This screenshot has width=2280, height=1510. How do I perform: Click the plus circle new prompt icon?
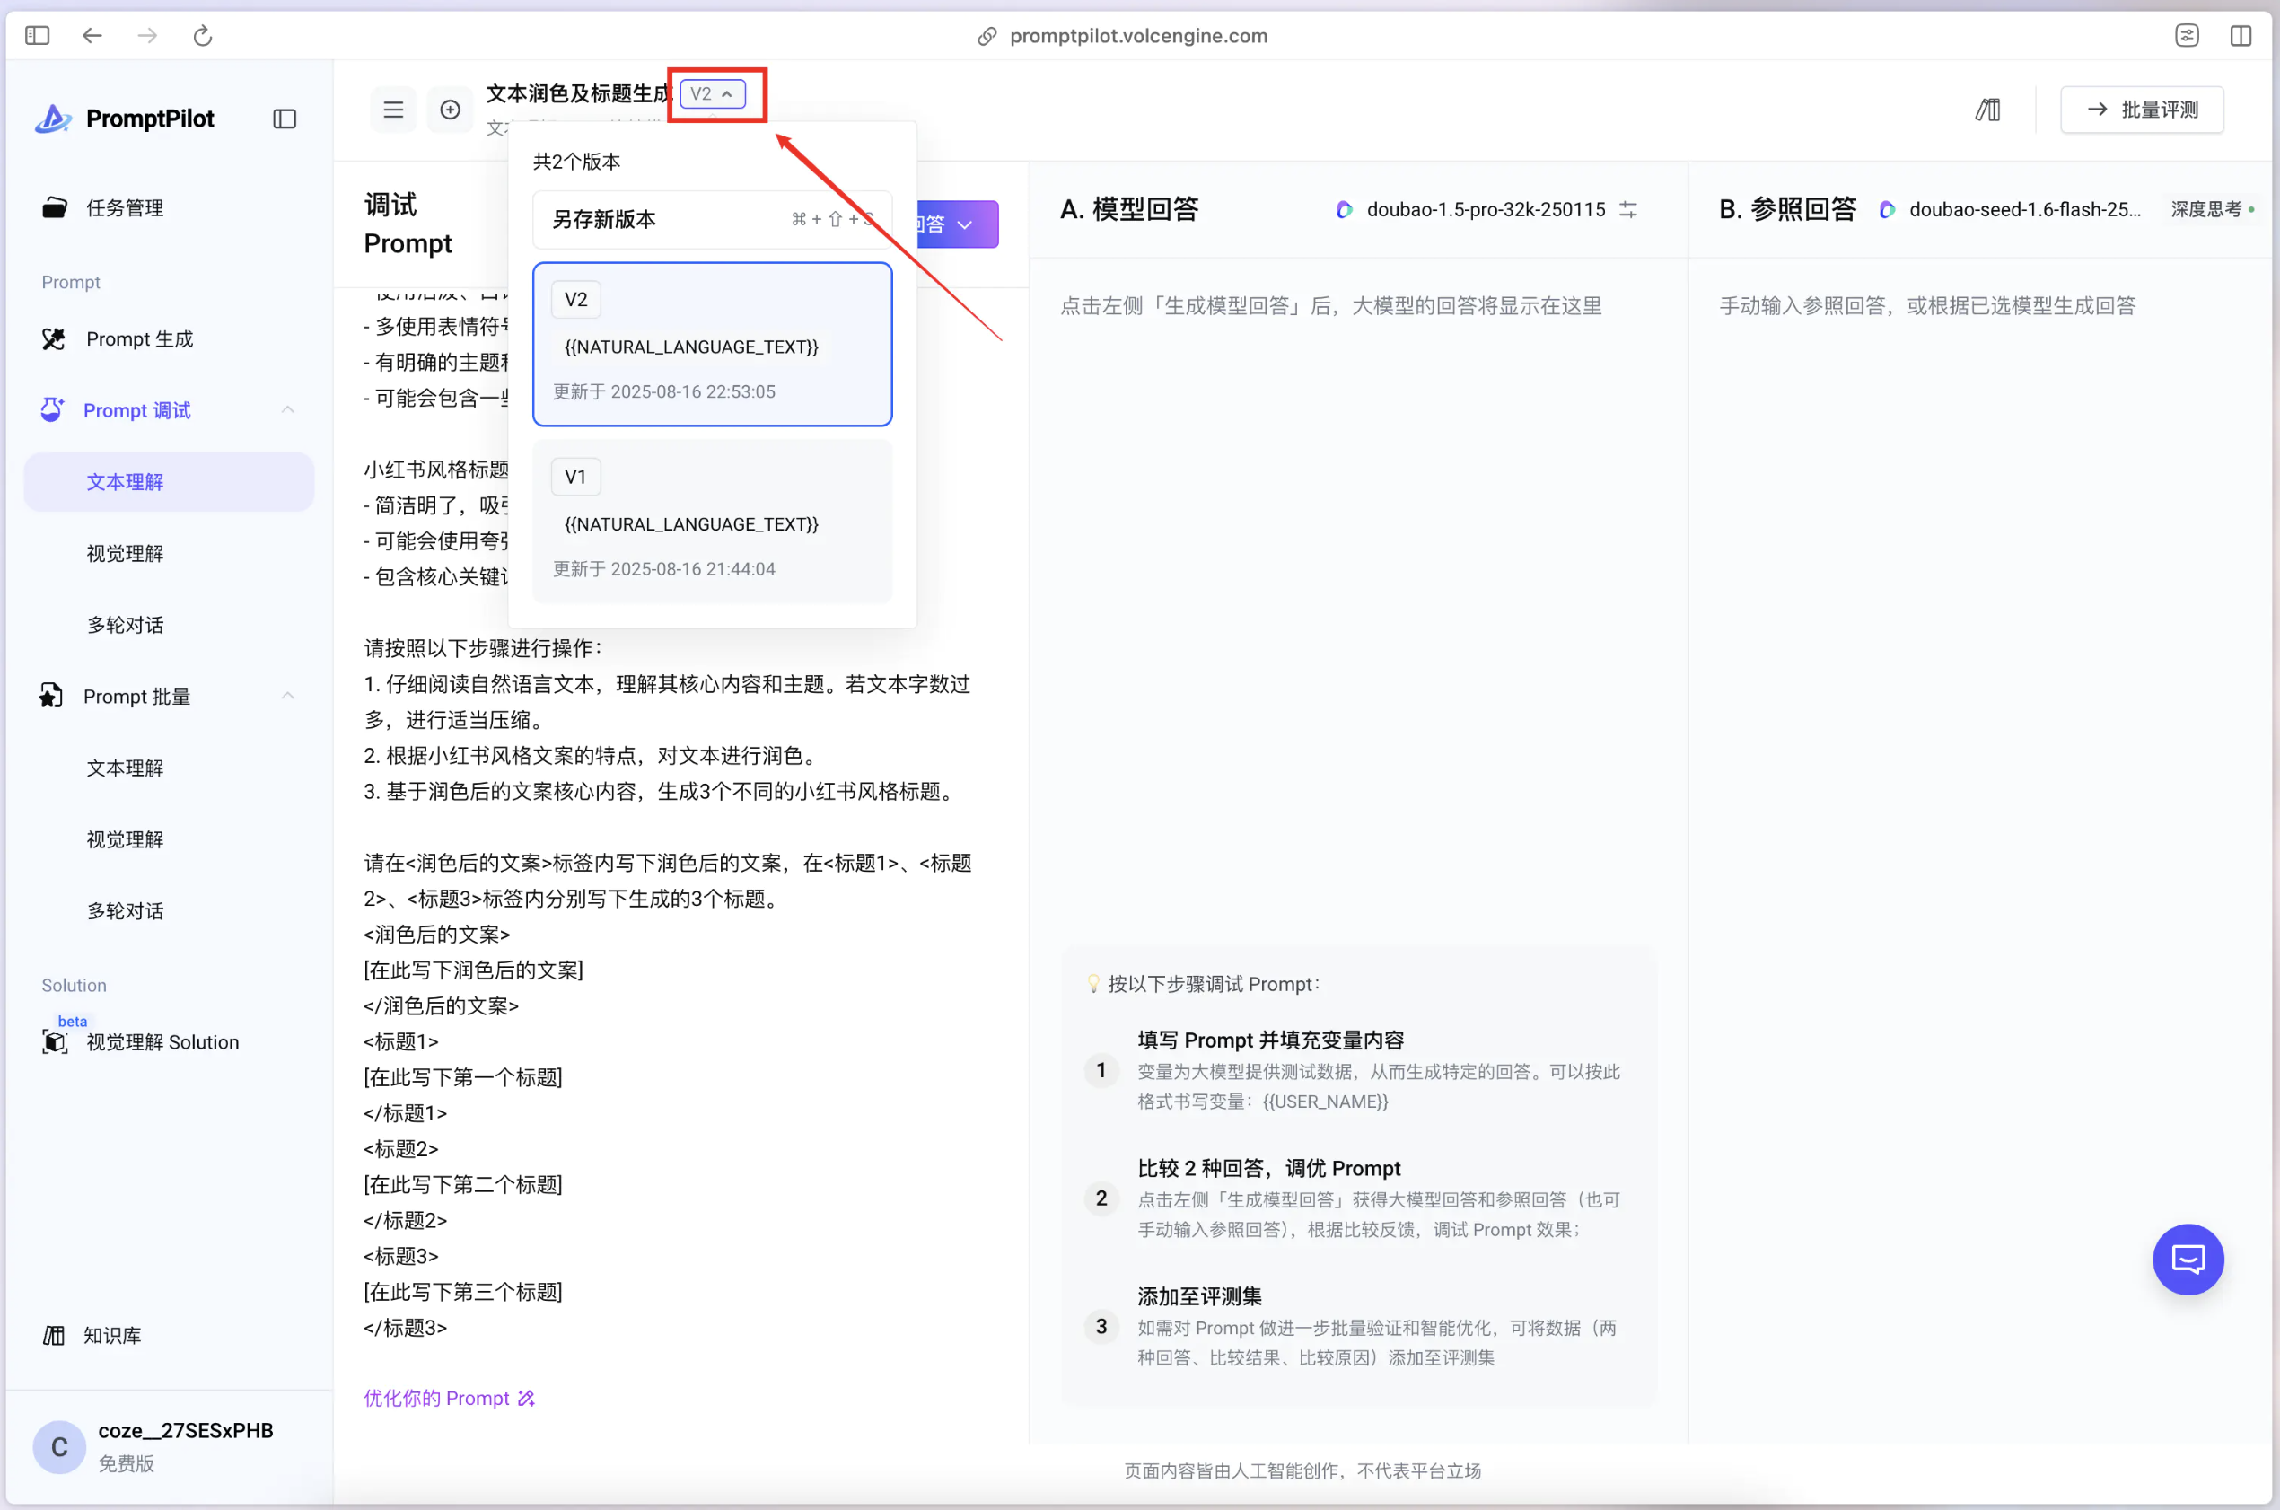pyautogui.click(x=450, y=110)
